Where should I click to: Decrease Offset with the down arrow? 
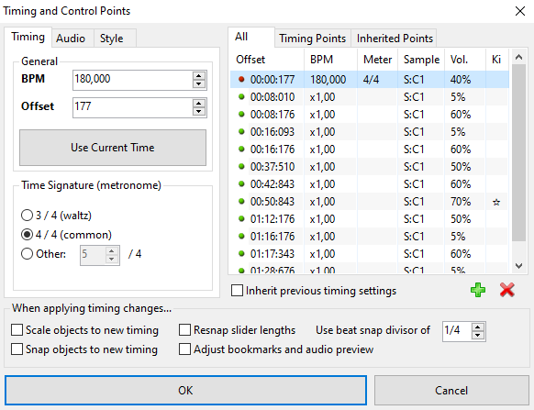tap(199, 111)
